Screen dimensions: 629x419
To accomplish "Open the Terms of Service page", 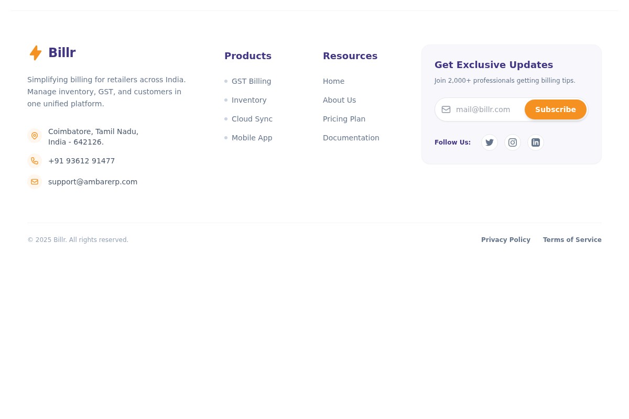I will click(x=572, y=240).
